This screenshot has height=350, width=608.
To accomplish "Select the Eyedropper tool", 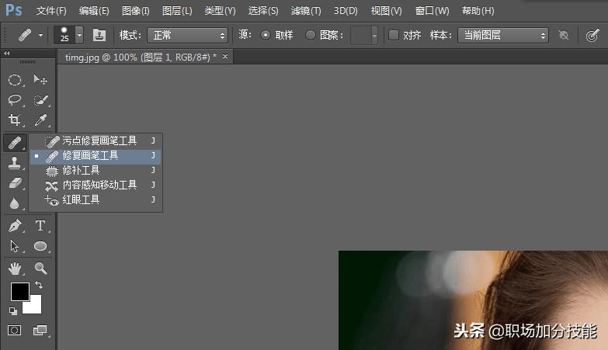I will click(40, 120).
